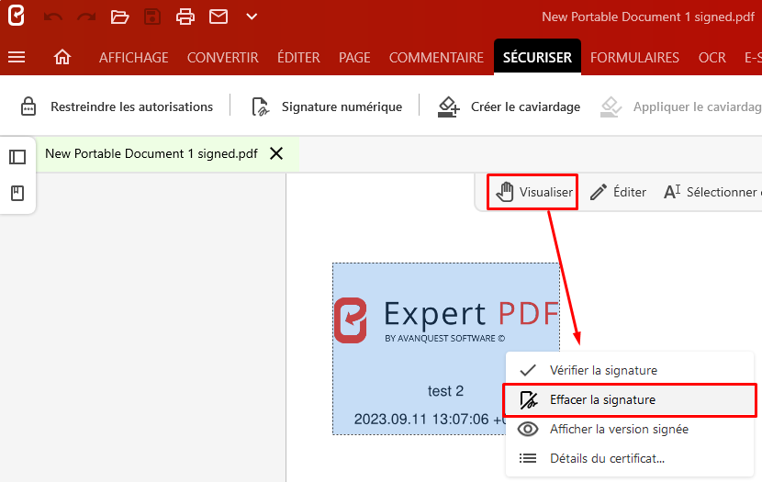The width and height of the screenshot is (762, 482).
Task: Open the PAGE tab
Action: coord(354,57)
